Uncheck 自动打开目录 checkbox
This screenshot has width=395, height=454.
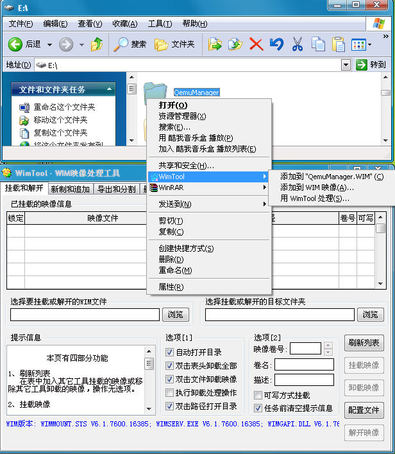[170, 353]
